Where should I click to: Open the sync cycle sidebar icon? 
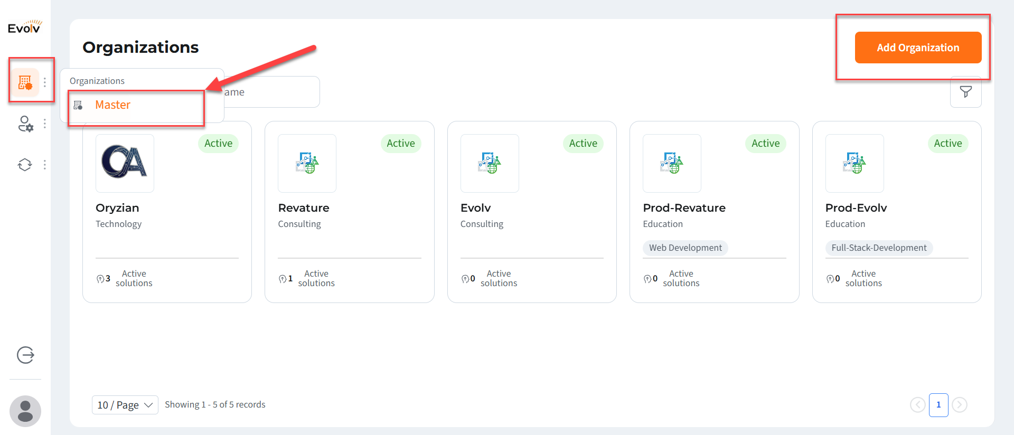click(x=25, y=165)
